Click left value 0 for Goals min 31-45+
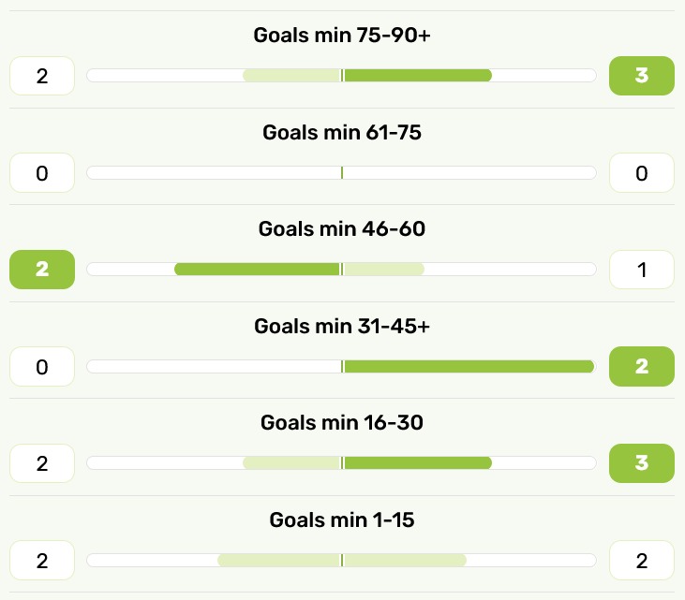The height and width of the screenshot is (600, 685). pos(42,367)
